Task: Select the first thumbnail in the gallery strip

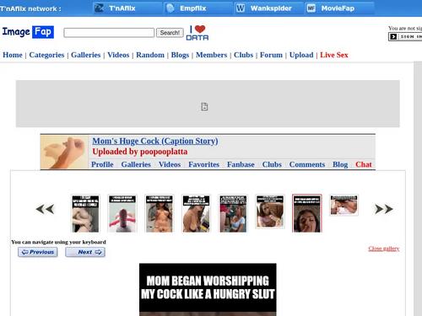Action: [x=85, y=214]
